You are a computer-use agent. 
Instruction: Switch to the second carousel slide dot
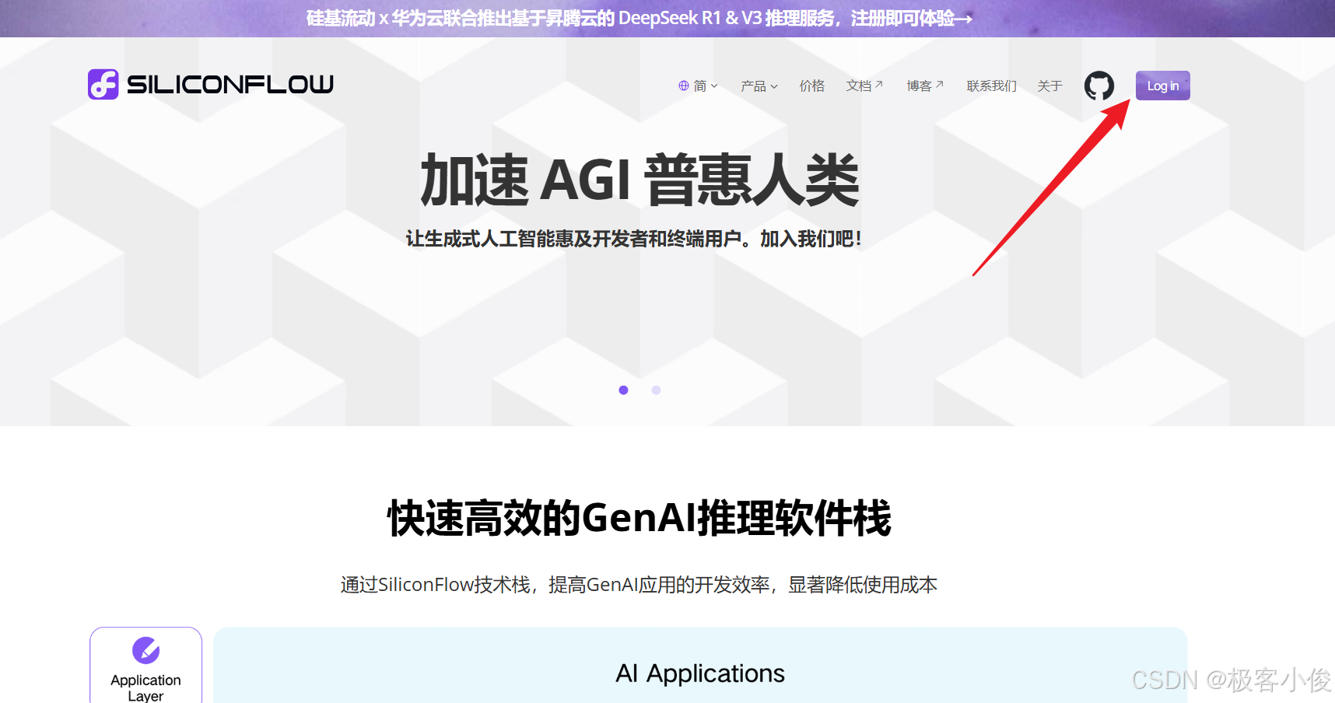pyautogui.click(x=656, y=390)
